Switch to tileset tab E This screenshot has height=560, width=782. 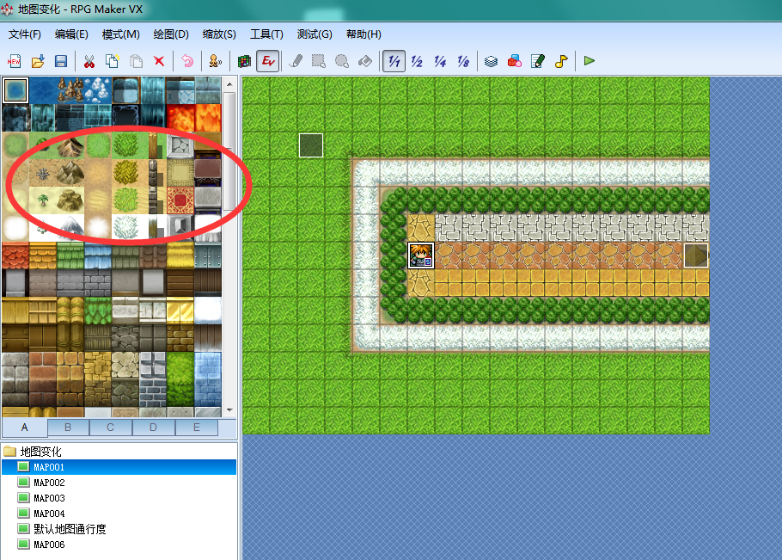coord(197,428)
